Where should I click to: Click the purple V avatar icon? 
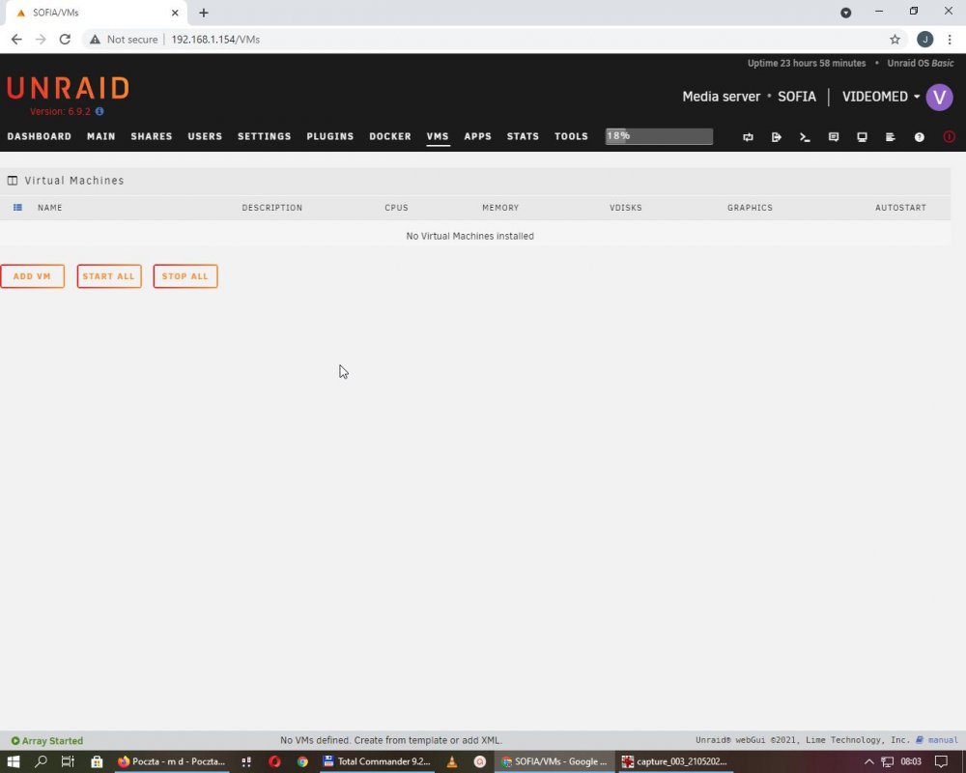click(940, 97)
